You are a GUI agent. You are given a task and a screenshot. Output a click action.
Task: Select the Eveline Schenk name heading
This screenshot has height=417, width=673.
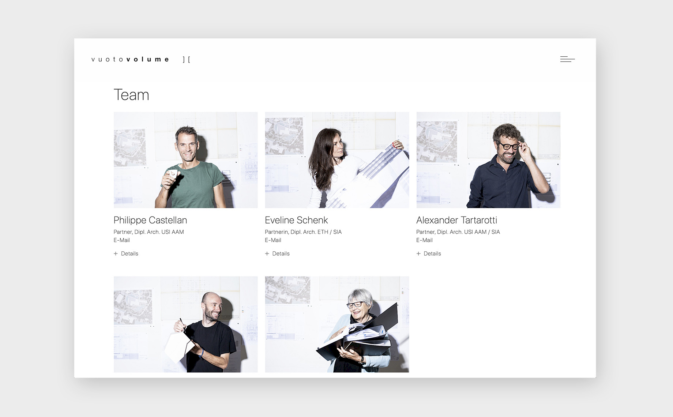(x=296, y=220)
